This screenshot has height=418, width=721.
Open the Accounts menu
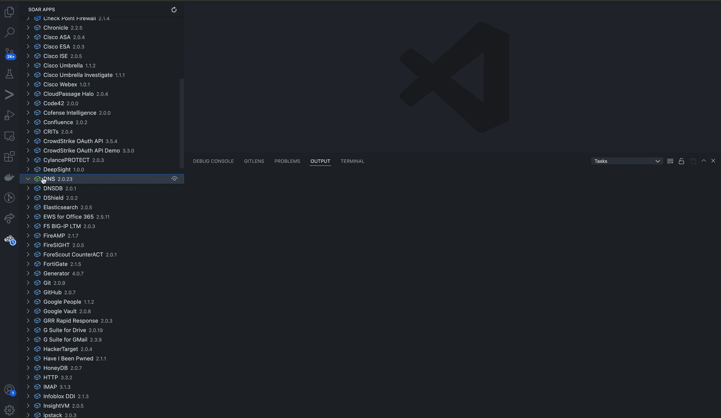point(9,390)
